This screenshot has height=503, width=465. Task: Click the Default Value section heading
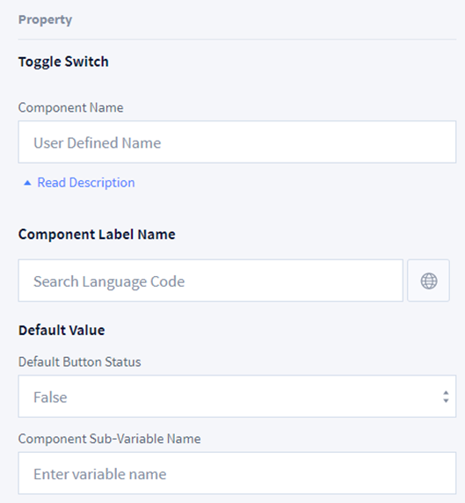pyautogui.click(x=62, y=330)
